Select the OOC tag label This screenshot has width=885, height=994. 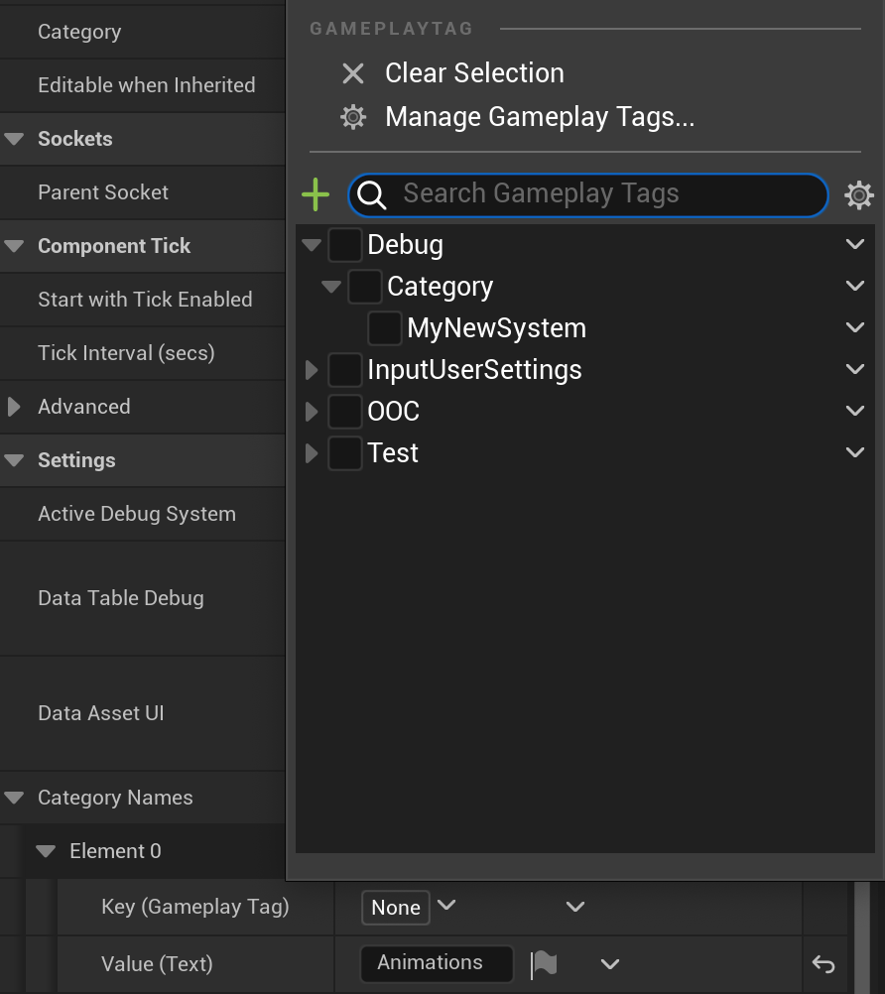click(394, 412)
